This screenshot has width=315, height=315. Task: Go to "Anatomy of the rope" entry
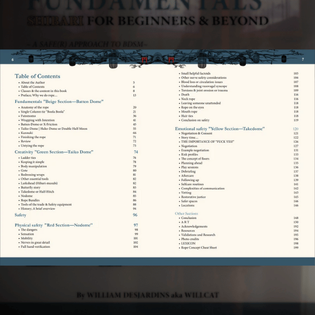(36, 107)
